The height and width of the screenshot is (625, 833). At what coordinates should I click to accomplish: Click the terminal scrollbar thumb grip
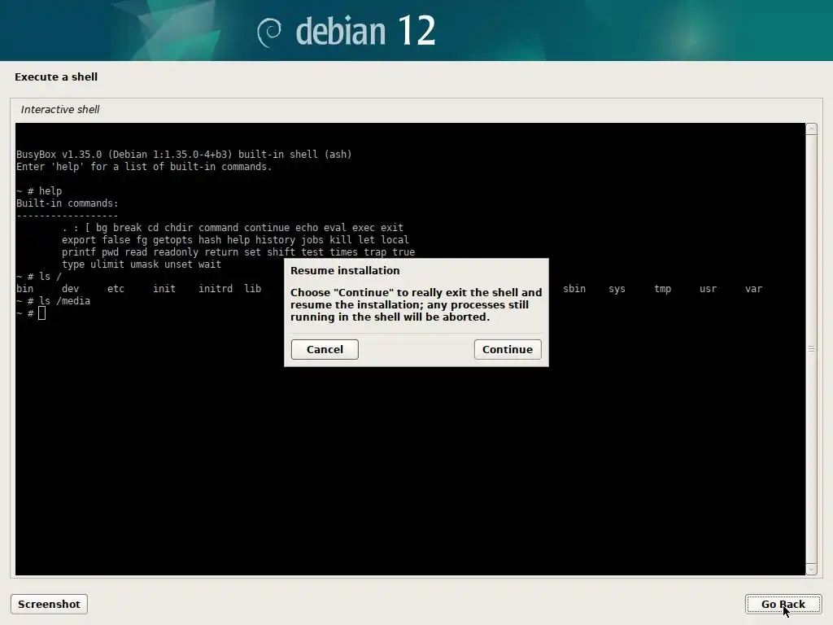pos(811,348)
